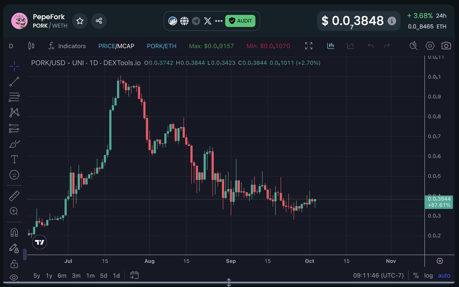Image resolution: width=459 pixels, height=287 pixels.
Task: Add PepeFork to favorites with star
Action: point(80,21)
